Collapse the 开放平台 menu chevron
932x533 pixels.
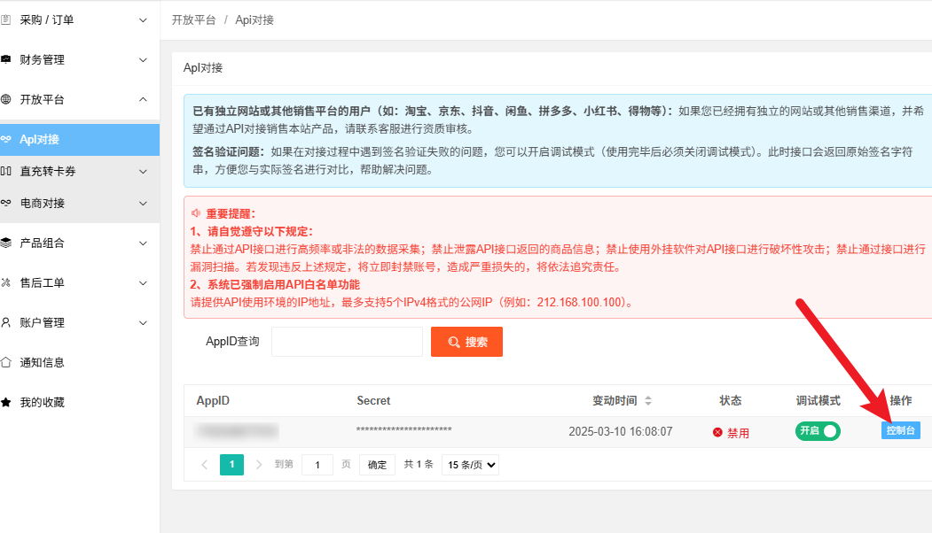point(143,99)
